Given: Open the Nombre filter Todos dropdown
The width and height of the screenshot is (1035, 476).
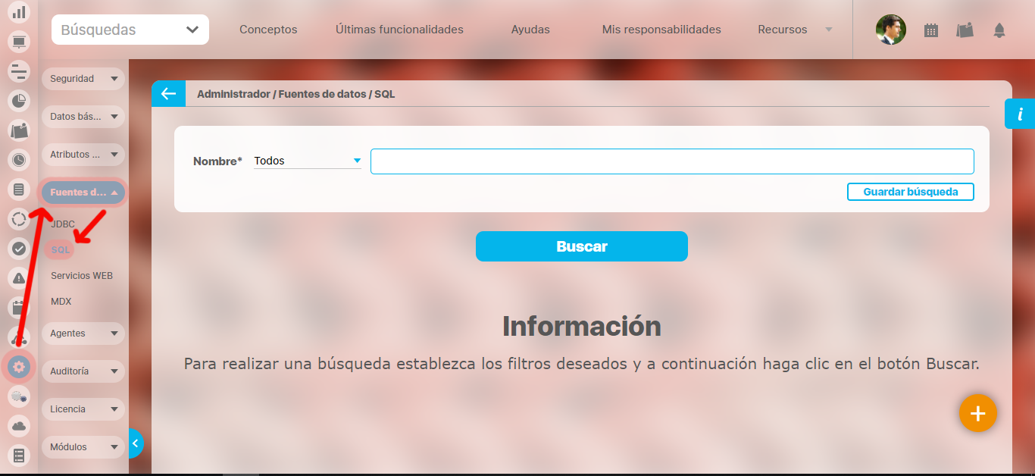Looking at the screenshot, I should click(x=307, y=161).
